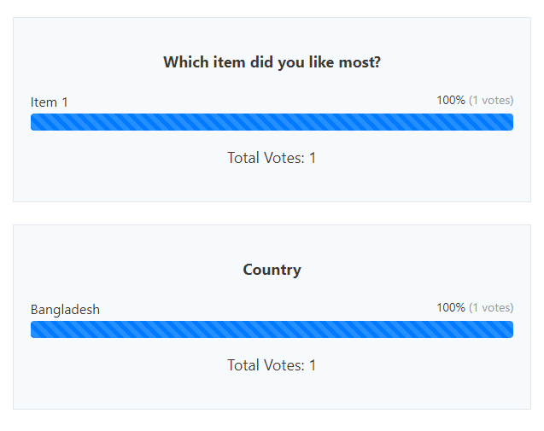Click empty card space below item poll Total Votes
544x431 pixels.
[272, 184]
